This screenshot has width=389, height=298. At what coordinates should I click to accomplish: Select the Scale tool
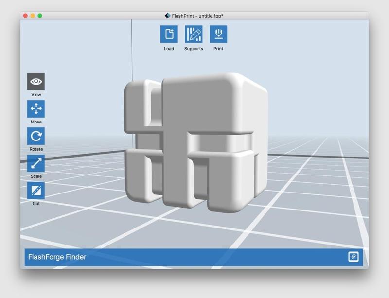(36, 163)
